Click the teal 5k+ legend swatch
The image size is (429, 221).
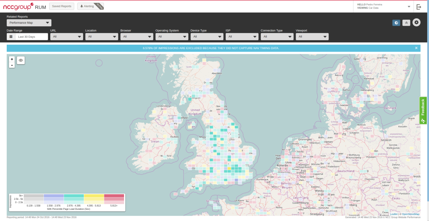(x=74, y=196)
